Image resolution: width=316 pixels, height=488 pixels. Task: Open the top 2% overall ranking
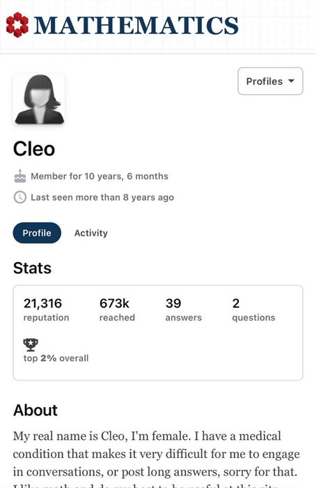pos(56,358)
